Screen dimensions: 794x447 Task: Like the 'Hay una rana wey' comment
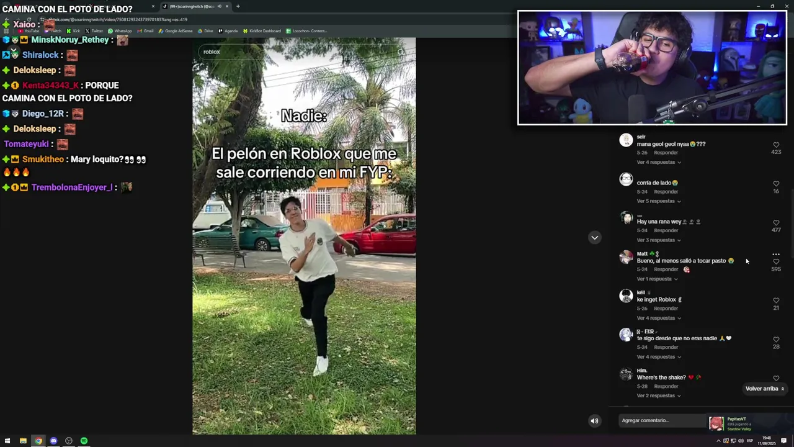click(776, 223)
